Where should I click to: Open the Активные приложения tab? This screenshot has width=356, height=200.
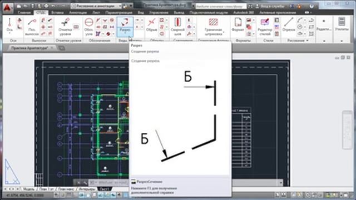[x=278, y=12]
